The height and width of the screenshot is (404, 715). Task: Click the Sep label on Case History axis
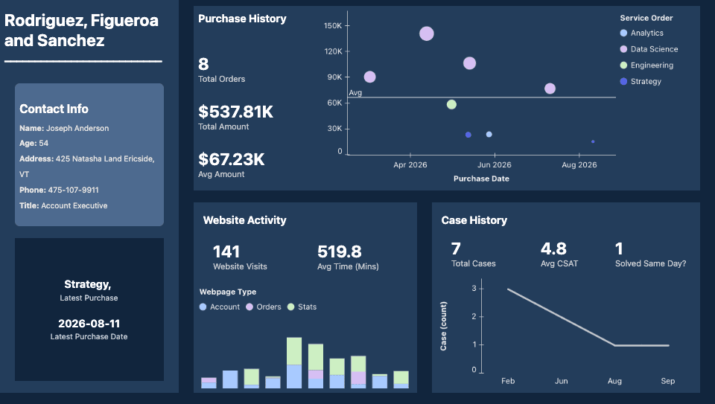coord(668,381)
